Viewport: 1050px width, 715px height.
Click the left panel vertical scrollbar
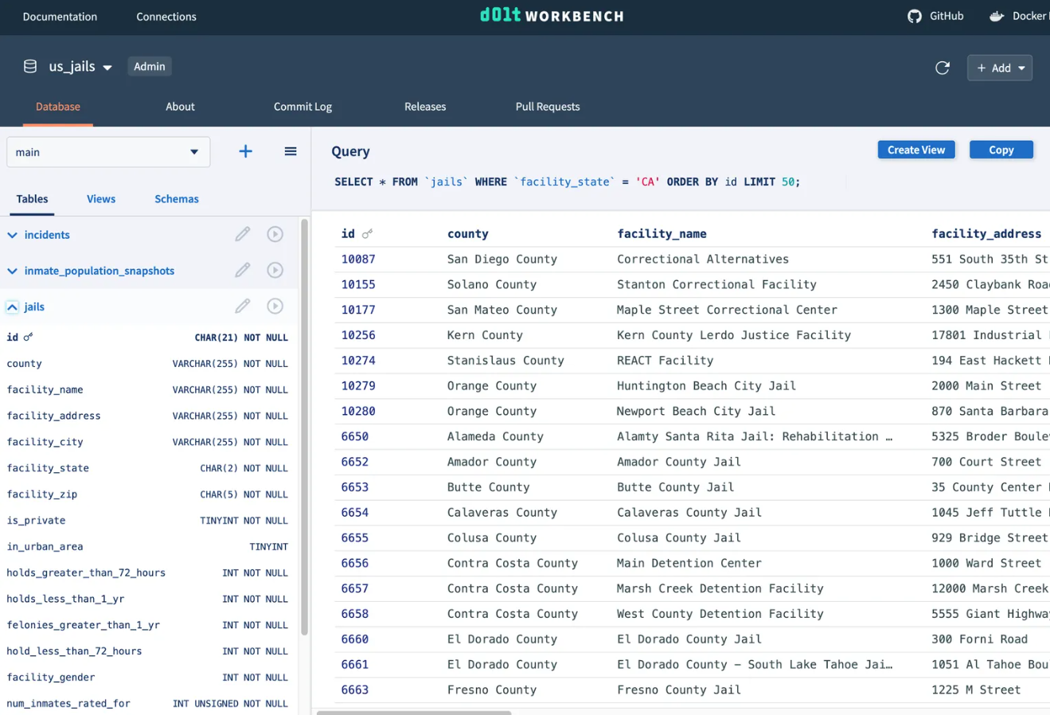point(304,427)
